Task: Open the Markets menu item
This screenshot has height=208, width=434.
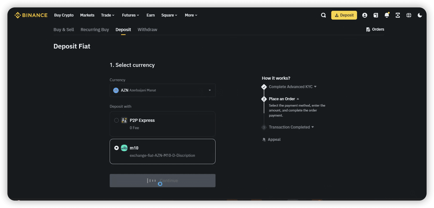Action: [x=87, y=15]
